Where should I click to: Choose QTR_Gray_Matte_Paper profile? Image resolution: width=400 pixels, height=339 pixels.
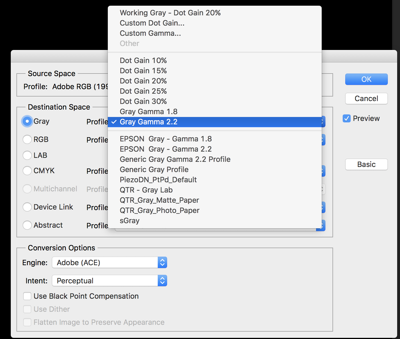(159, 200)
